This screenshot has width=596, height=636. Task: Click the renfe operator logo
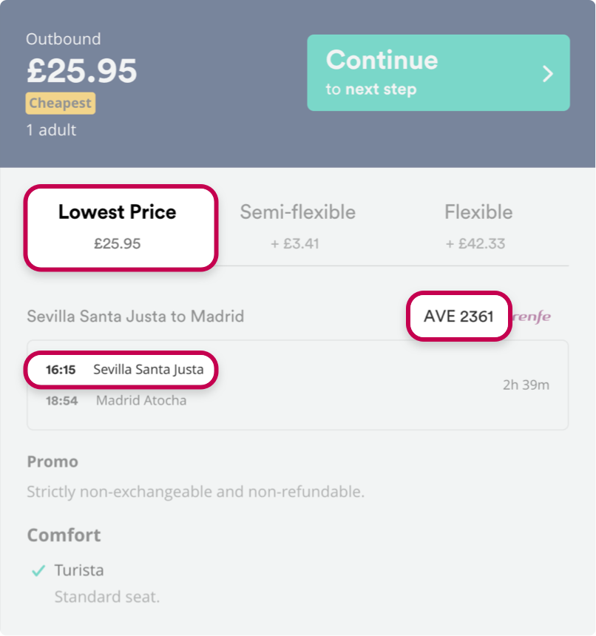point(532,317)
